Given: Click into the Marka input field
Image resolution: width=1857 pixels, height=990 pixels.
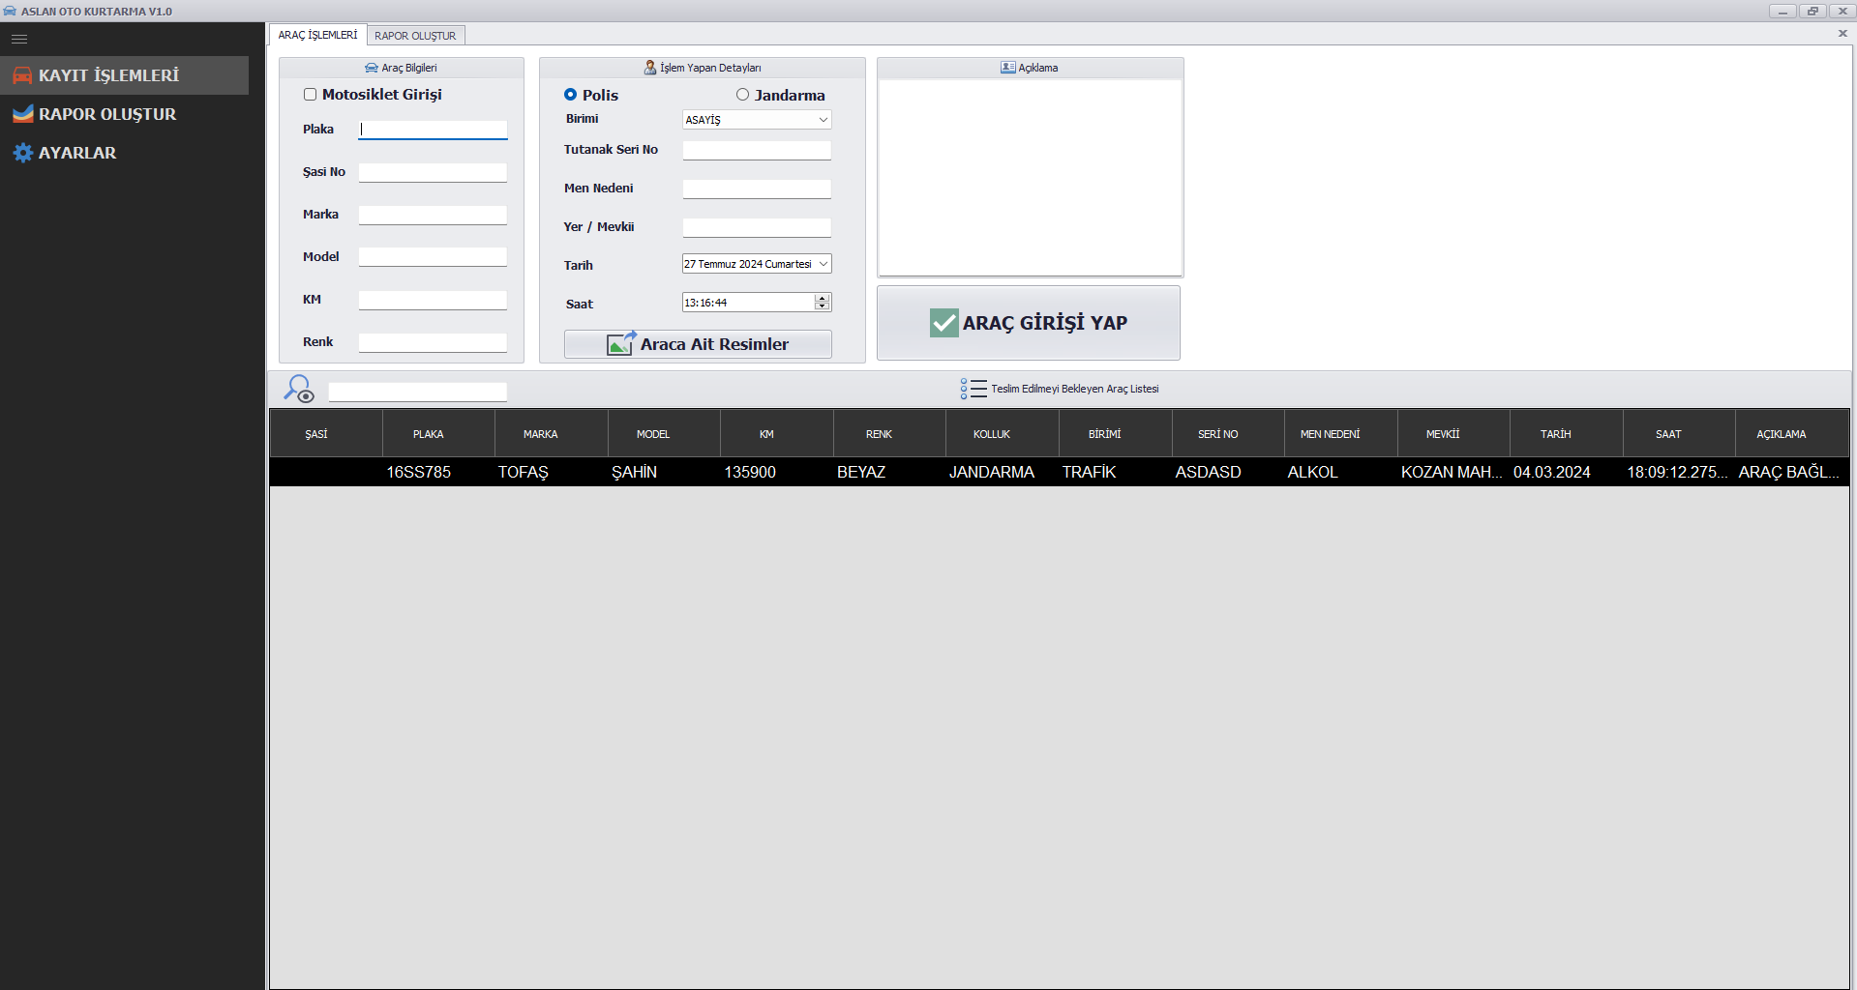Looking at the screenshot, I should (x=433, y=215).
